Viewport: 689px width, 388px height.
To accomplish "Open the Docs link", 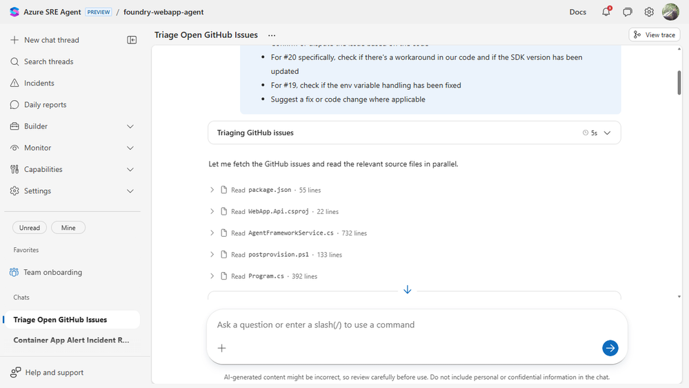I will [x=578, y=12].
